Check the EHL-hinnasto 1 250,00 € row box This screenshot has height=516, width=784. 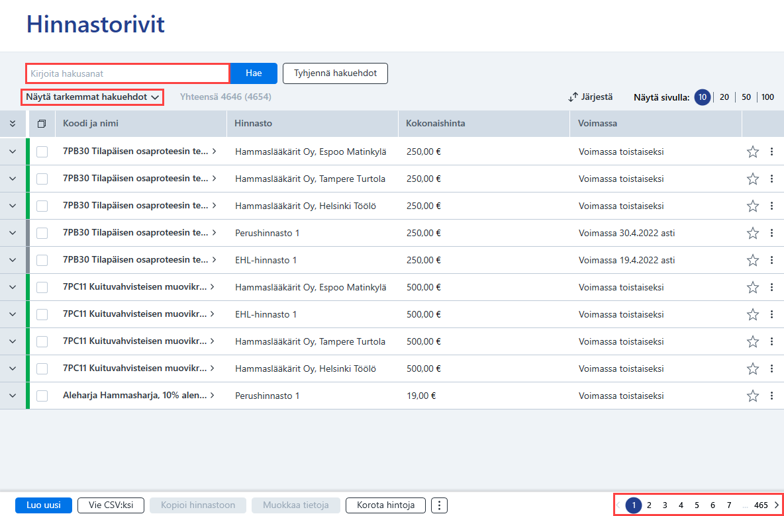pos(42,260)
